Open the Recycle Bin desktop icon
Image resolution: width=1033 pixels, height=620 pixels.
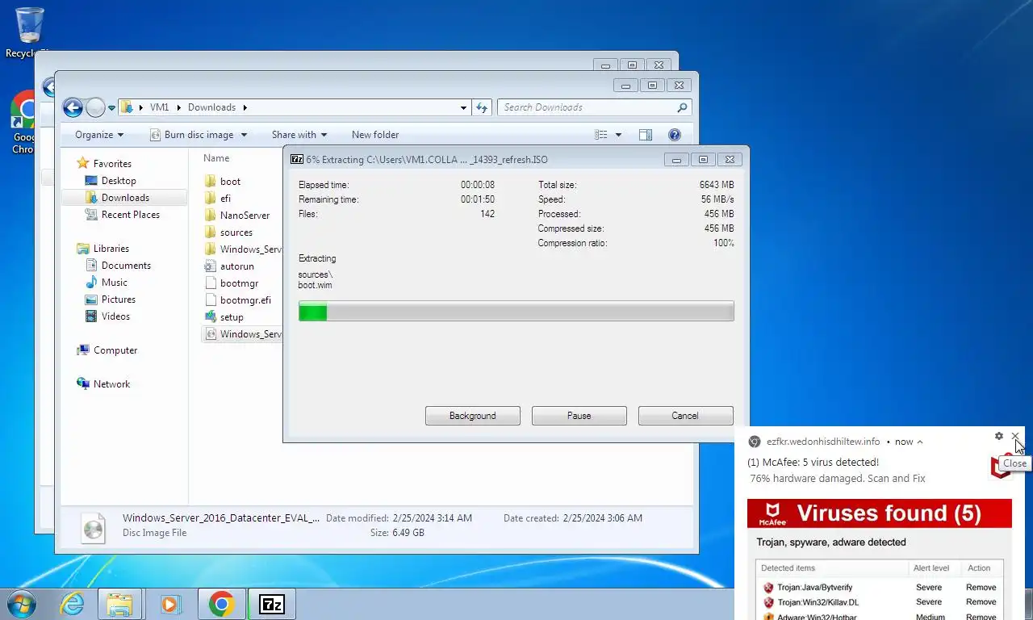click(29, 32)
